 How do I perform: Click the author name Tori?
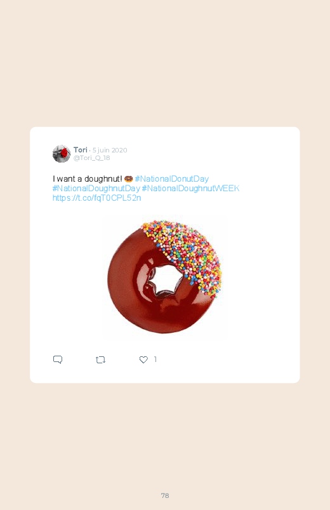pyautogui.click(x=81, y=150)
